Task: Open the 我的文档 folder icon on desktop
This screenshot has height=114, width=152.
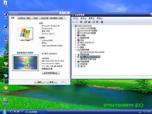Action: (5, 4)
